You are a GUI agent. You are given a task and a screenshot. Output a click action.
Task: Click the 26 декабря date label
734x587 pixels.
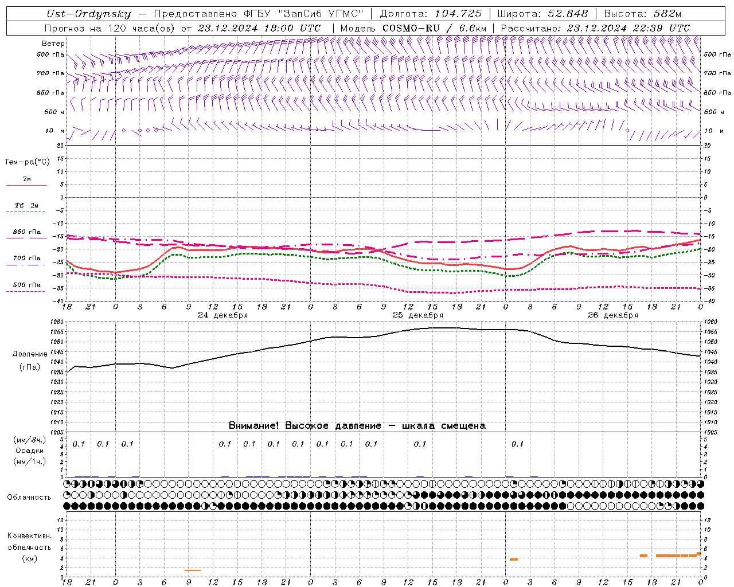click(x=612, y=315)
